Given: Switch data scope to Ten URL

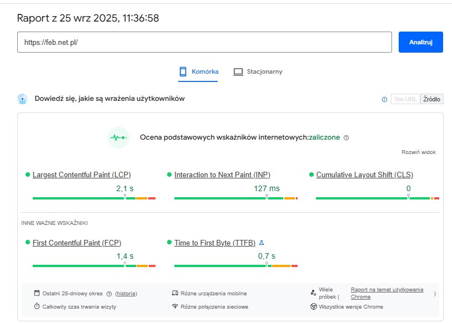Looking at the screenshot, I should [405, 99].
